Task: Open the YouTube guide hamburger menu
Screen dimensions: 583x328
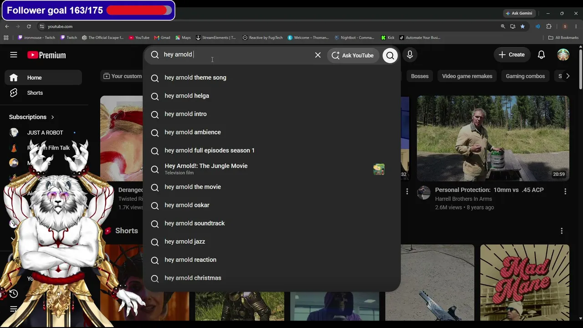Action: 14,55
